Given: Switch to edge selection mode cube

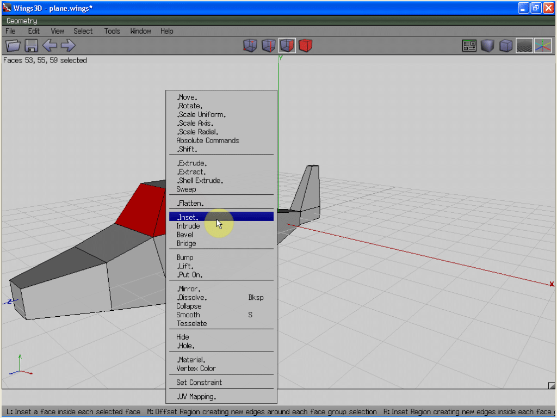Looking at the screenshot, I should pyautogui.click(x=269, y=46).
